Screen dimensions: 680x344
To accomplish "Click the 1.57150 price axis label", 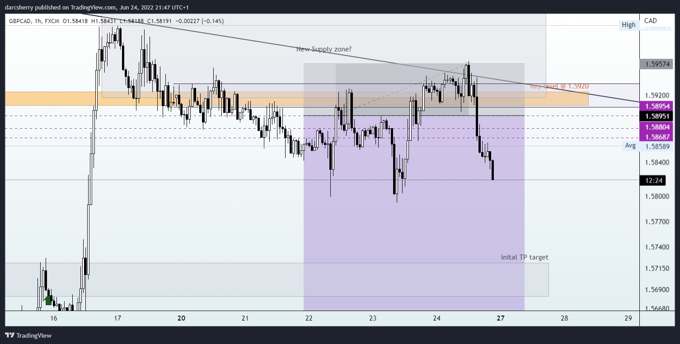I will 657,269.
